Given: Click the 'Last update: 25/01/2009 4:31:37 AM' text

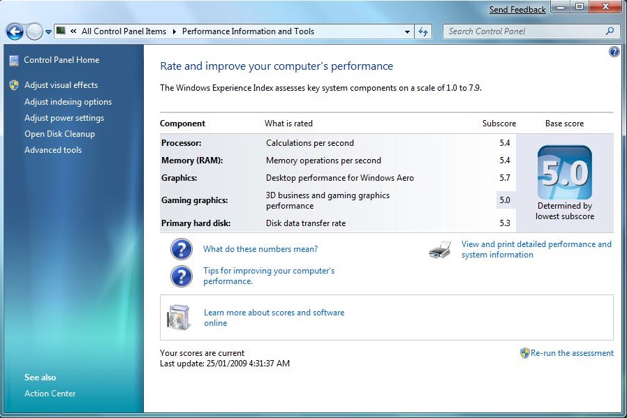Looking at the screenshot, I should coord(225,364).
